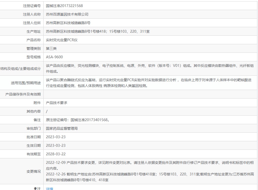This screenshot has width=258, height=190.
Task: Click the 生产地址 label
Action: [34, 31]
